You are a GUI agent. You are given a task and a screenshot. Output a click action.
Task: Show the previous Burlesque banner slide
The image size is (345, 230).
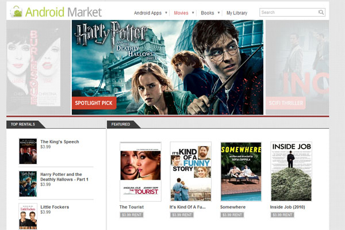pyautogui.click(x=37, y=66)
